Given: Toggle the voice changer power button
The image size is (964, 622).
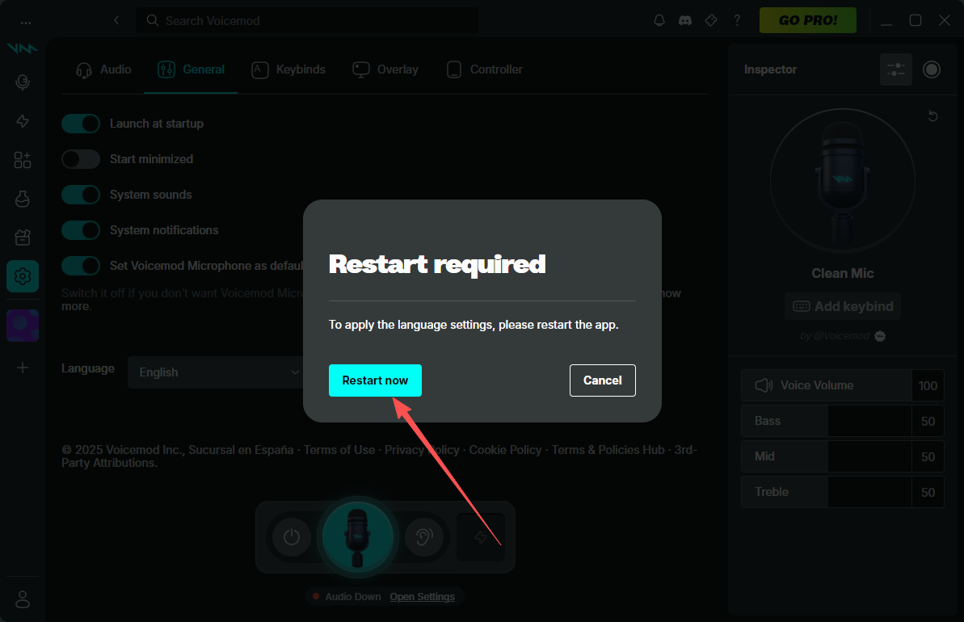Looking at the screenshot, I should 292,537.
